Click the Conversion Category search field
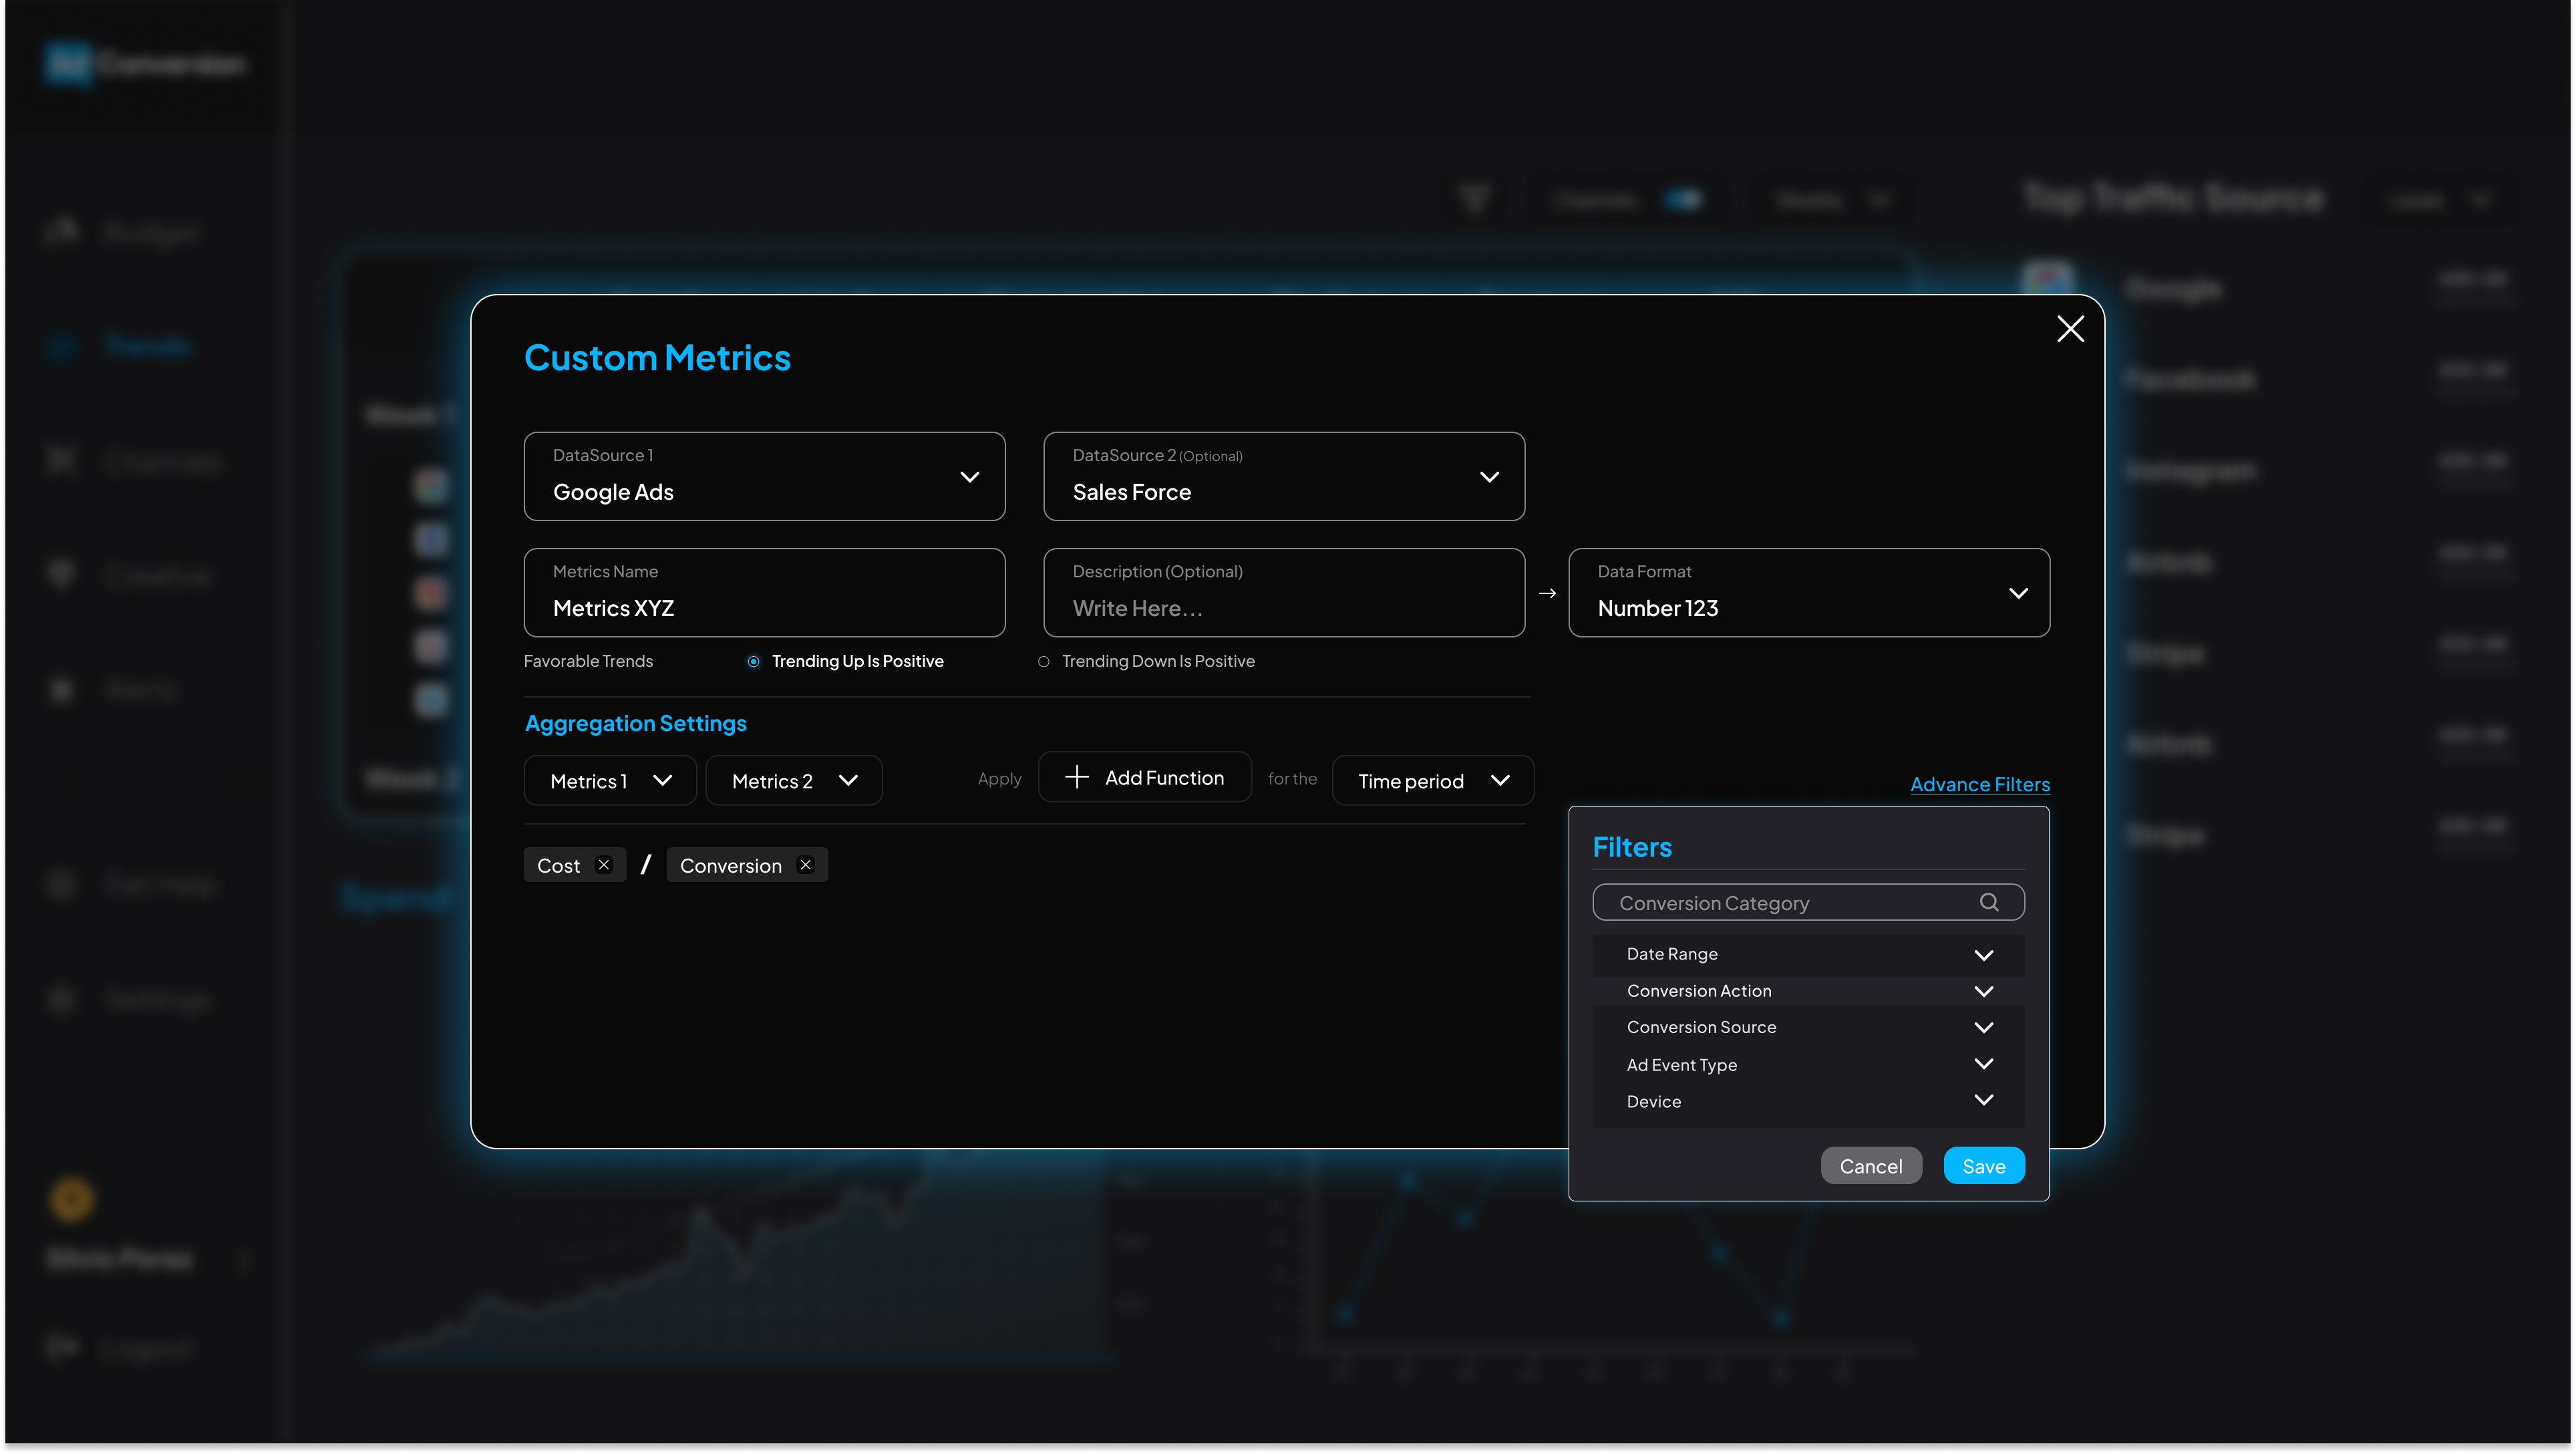Screen dimensions: 2576x1454 [x=1808, y=902]
